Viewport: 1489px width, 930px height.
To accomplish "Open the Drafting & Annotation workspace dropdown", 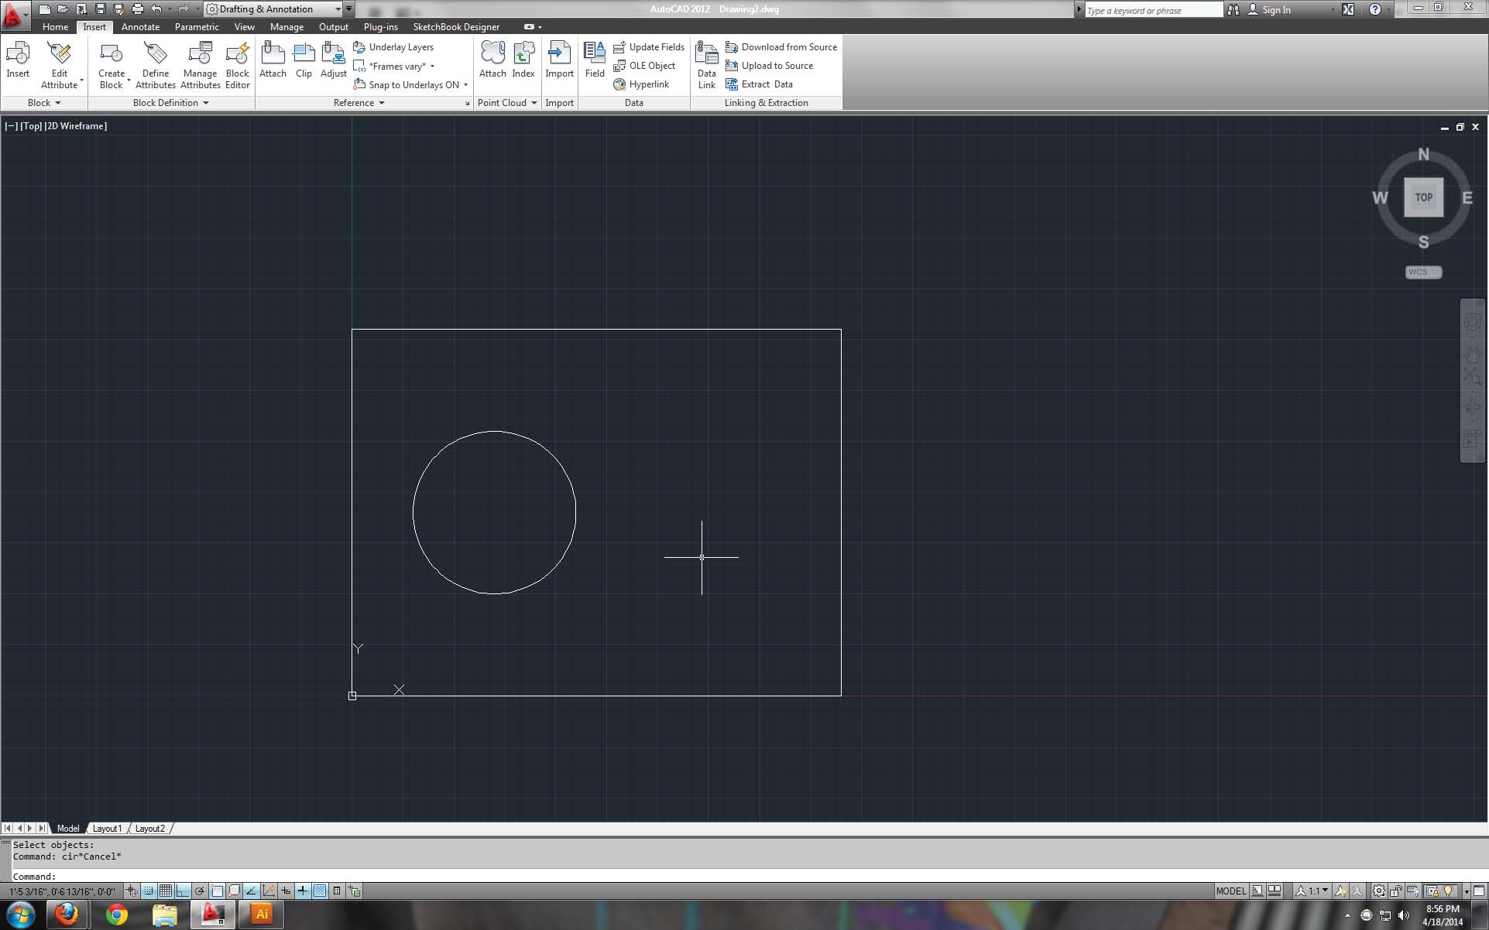I will click(x=274, y=9).
